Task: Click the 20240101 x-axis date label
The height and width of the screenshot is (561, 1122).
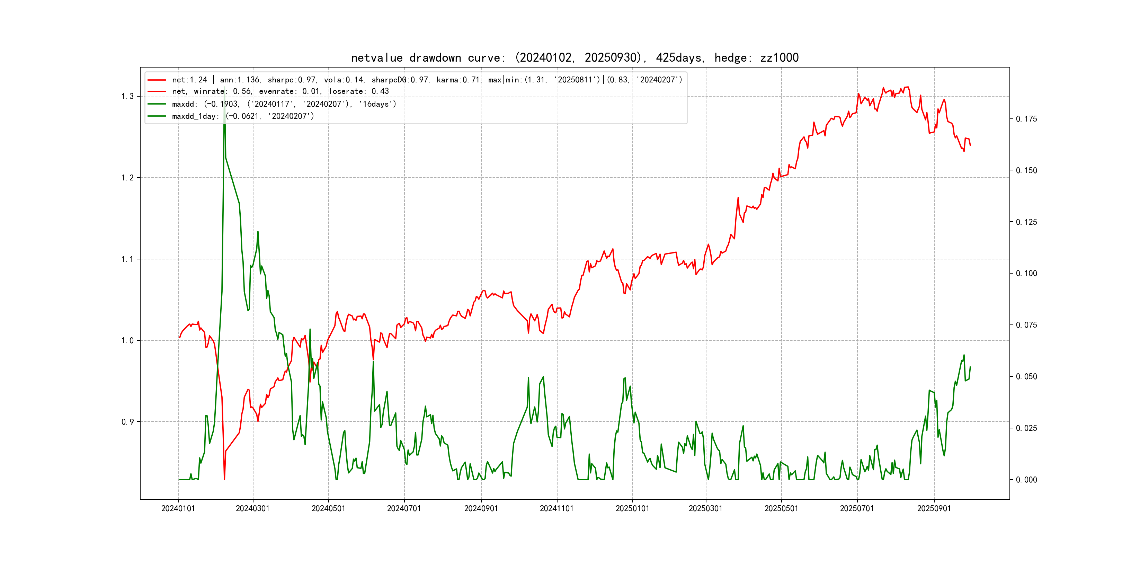Action: tap(178, 508)
